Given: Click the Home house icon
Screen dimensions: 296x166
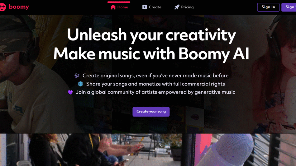Looking at the screenshot, I should [113, 7].
